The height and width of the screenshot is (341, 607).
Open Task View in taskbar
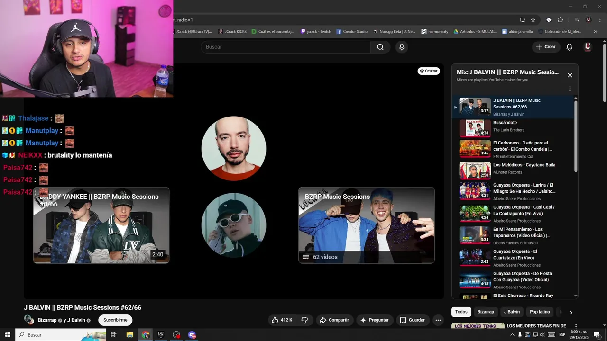point(114,335)
